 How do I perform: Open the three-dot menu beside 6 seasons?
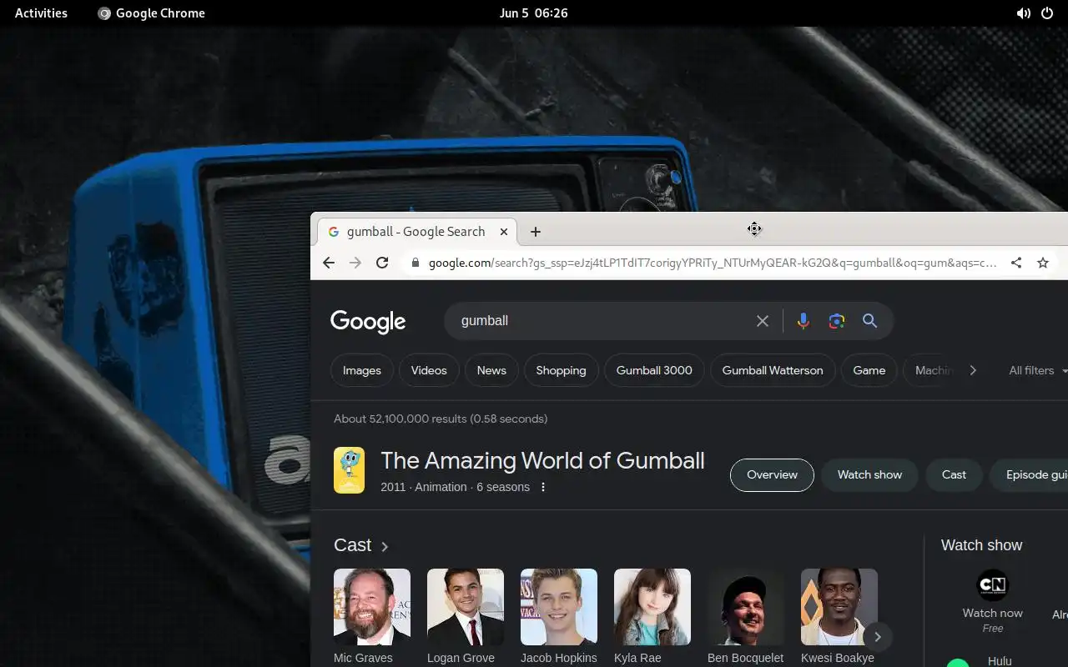pyautogui.click(x=543, y=487)
